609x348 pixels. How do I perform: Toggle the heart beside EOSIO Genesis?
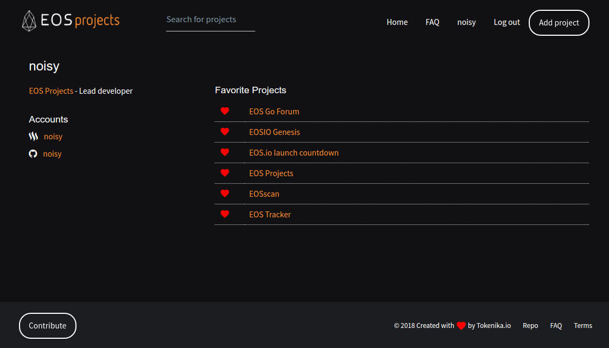point(225,132)
